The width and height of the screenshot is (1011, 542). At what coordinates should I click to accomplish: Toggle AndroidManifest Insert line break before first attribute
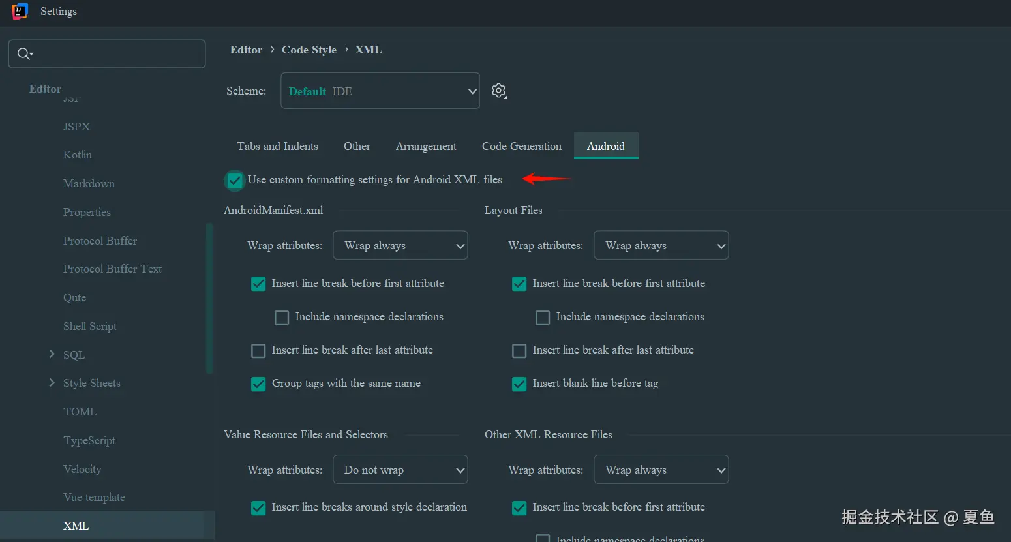tap(258, 284)
